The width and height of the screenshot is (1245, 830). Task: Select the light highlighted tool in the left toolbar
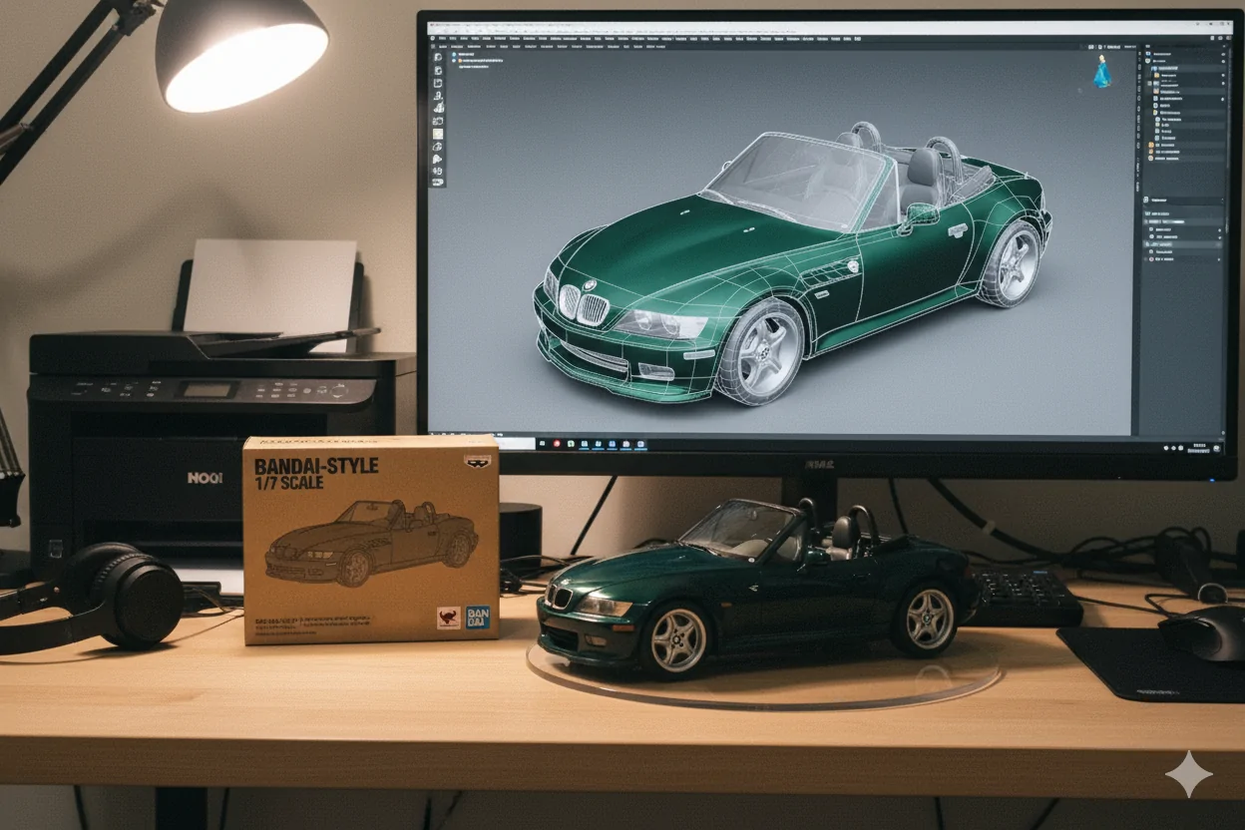click(438, 134)
